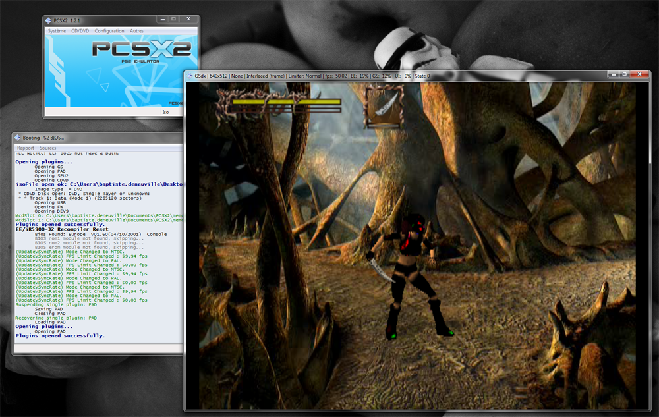Screen dimensions: 659x417
Task: Click the "Loading PAD" log line
Action: (50, 323)
